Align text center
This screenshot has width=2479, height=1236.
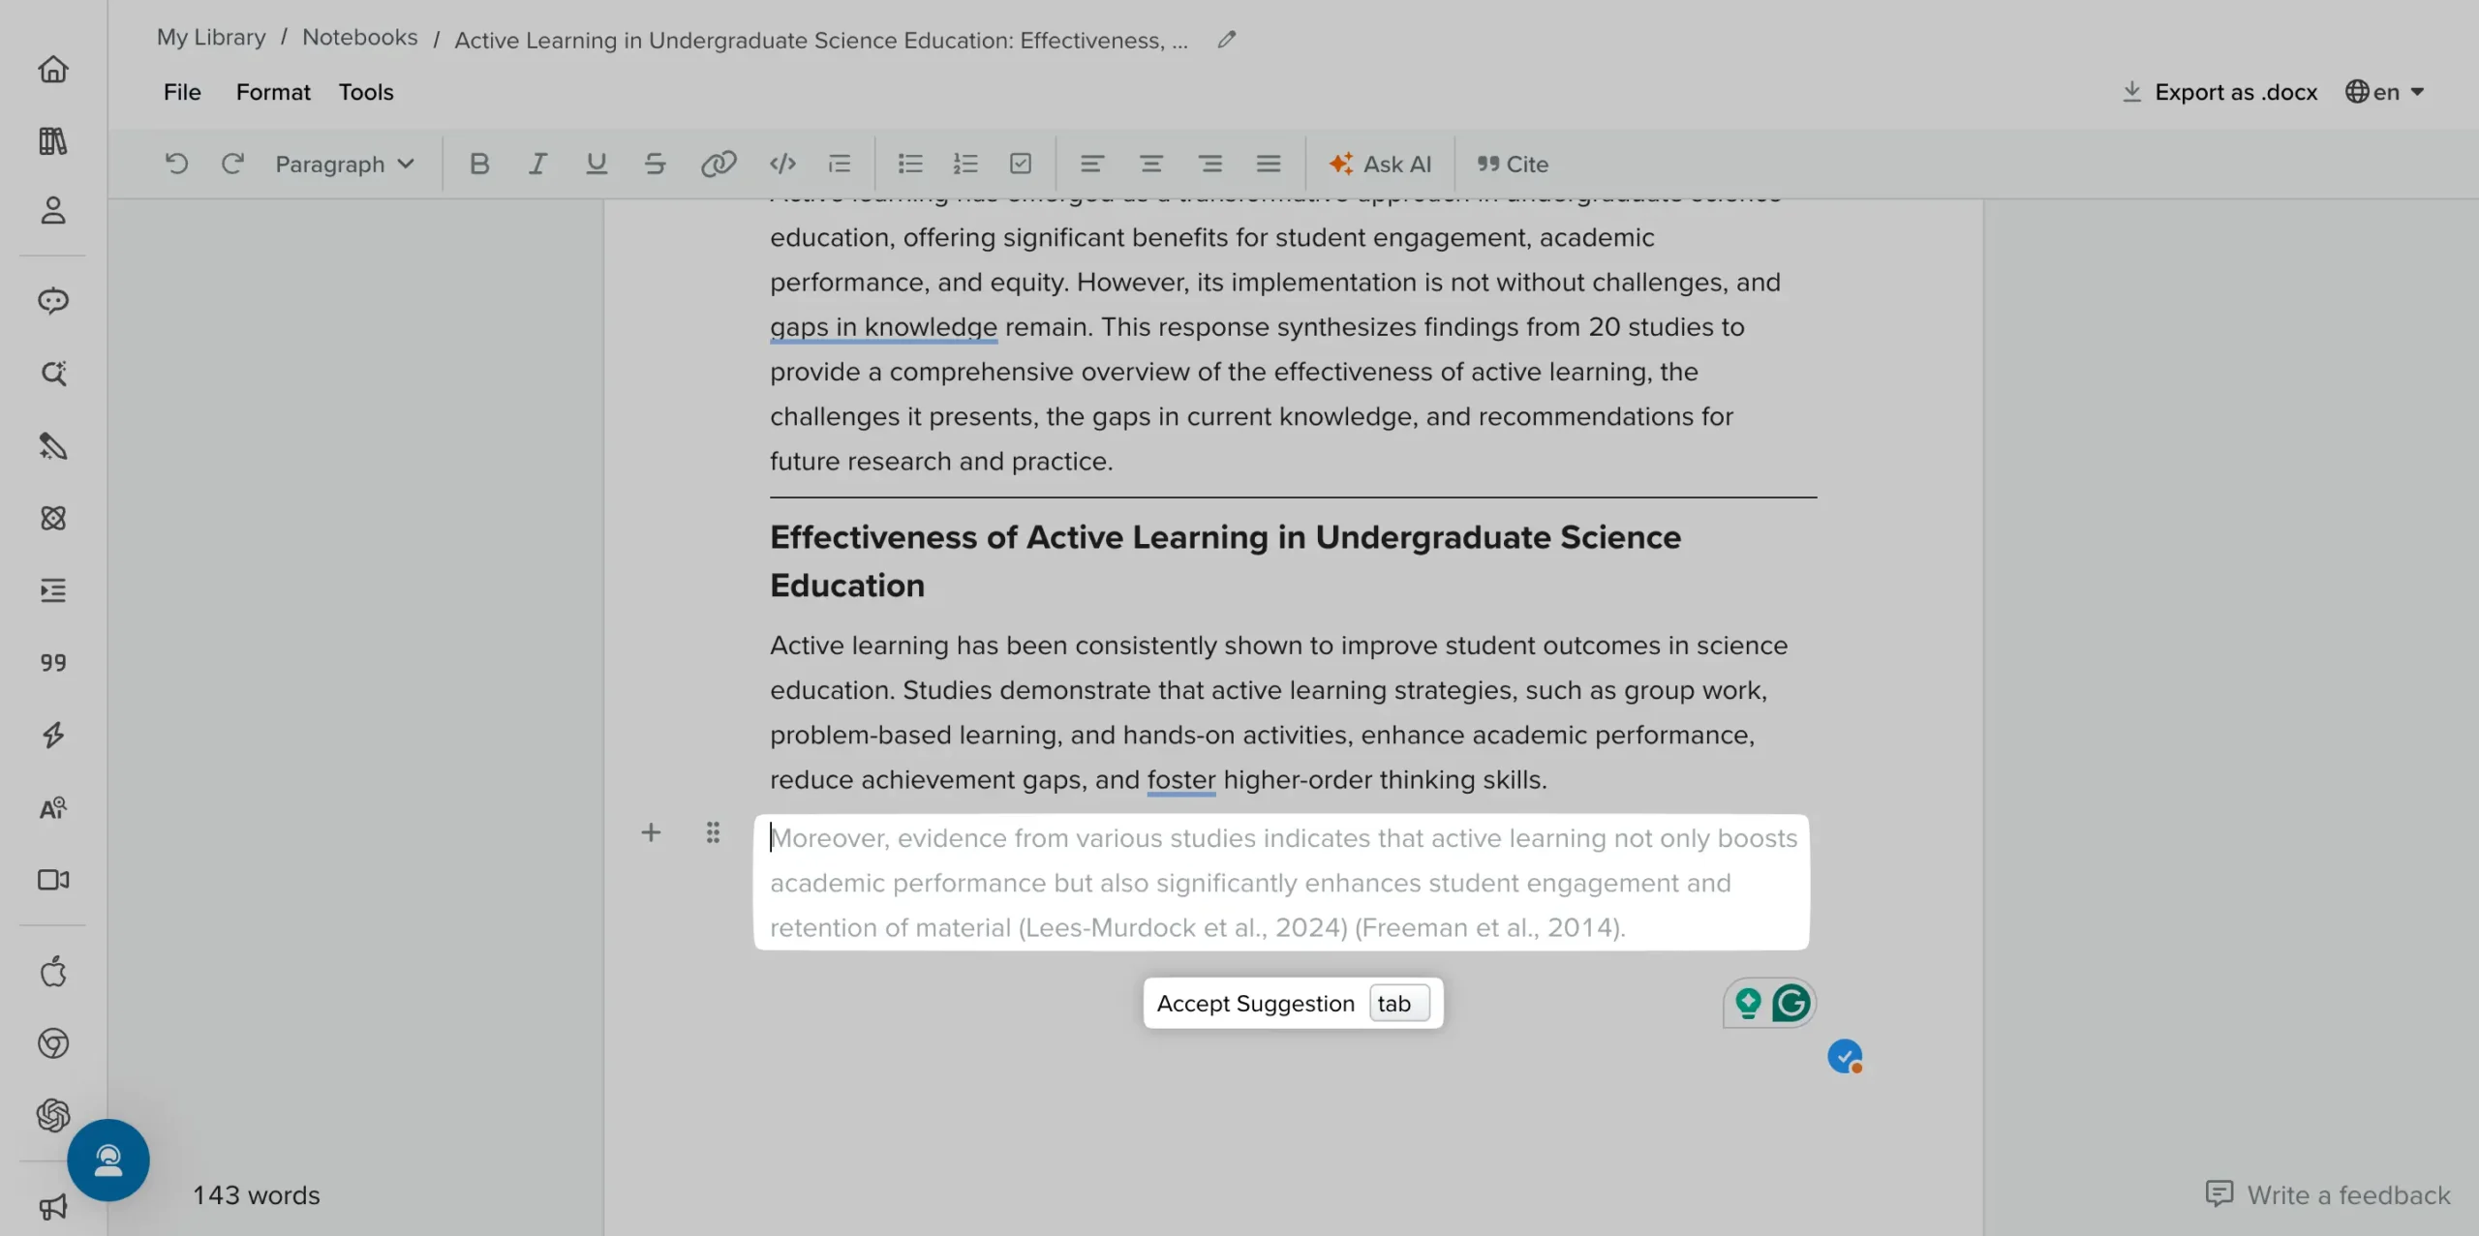coord(1151,164)
